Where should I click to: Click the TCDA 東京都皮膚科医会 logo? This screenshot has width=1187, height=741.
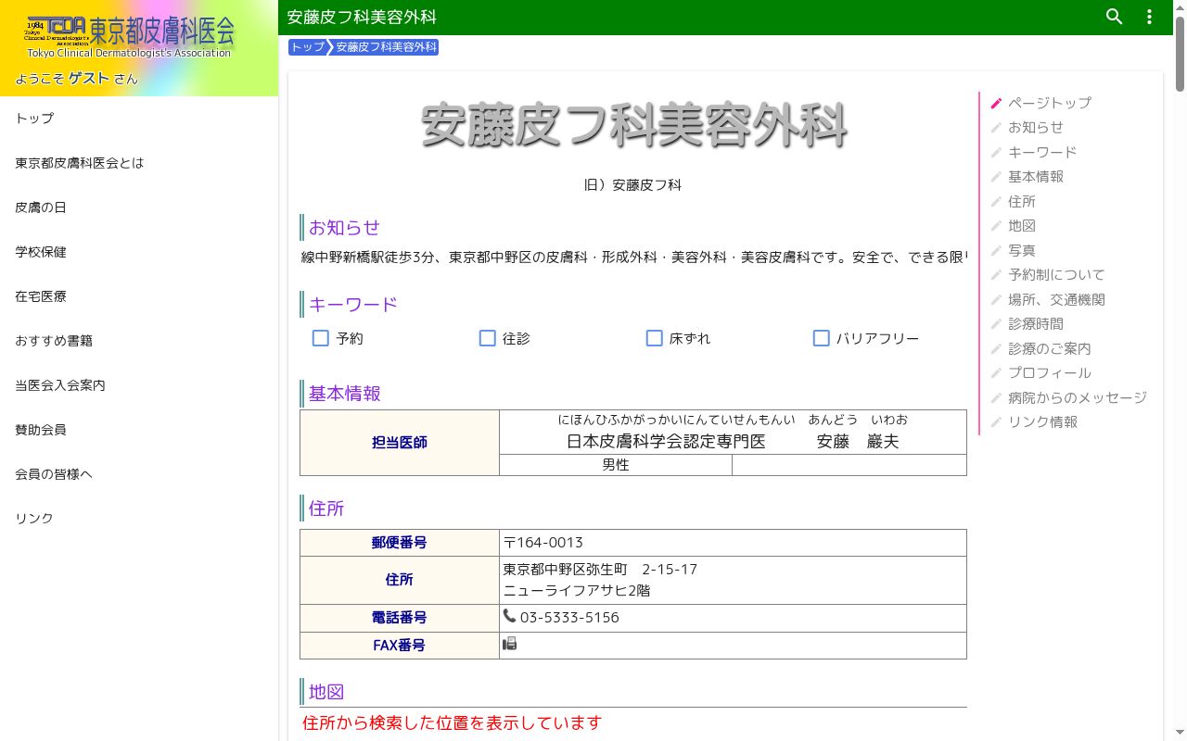[130, 37]
